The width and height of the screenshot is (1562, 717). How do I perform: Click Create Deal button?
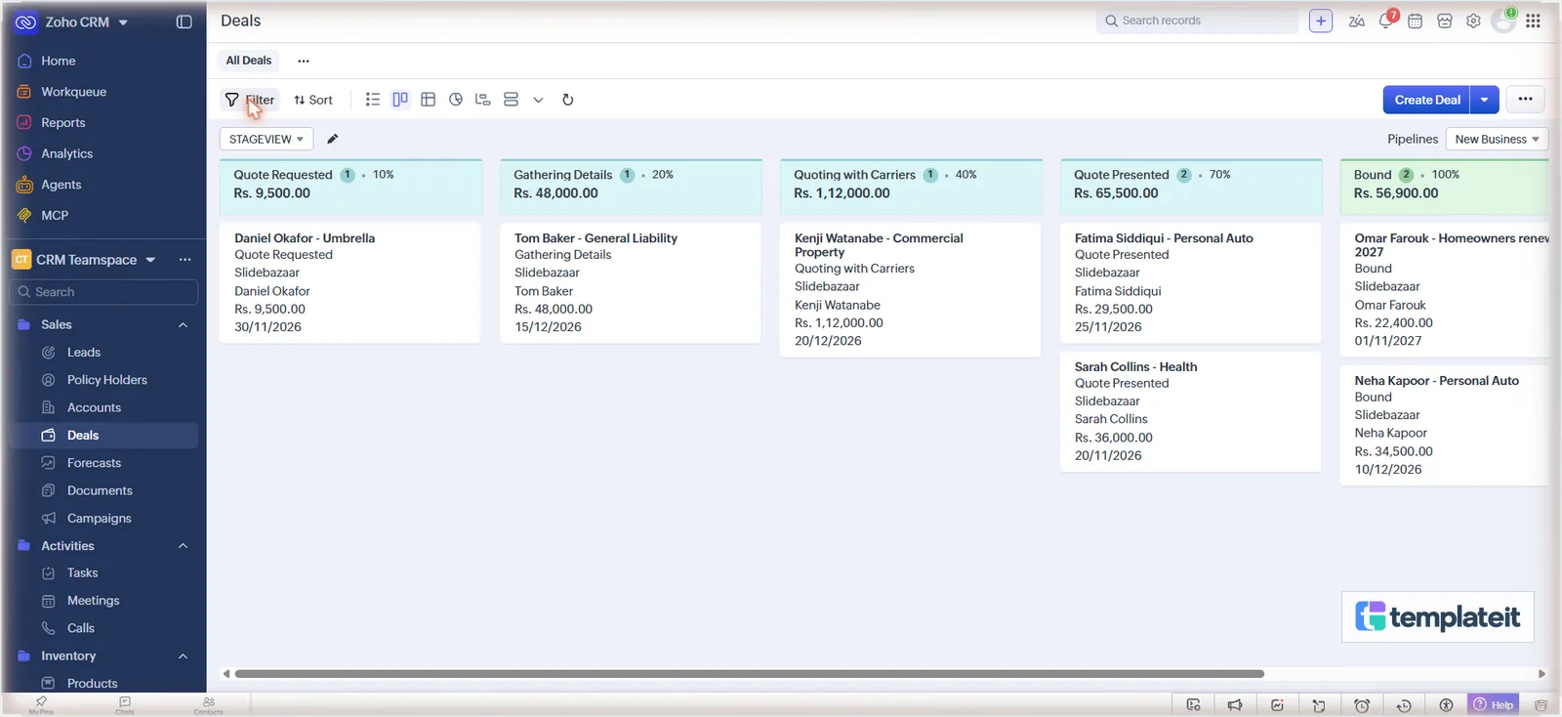(x=1427, y=100)
